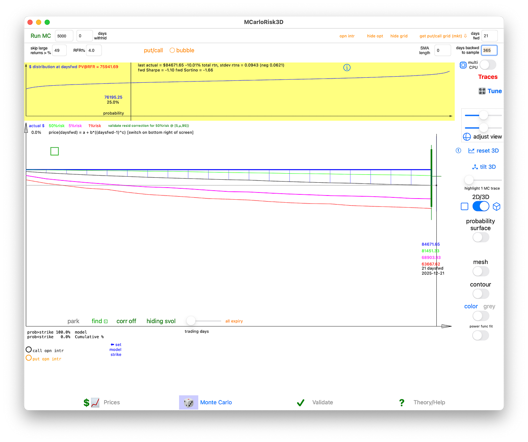
Task: Click the put/call label
Action: 153,50
